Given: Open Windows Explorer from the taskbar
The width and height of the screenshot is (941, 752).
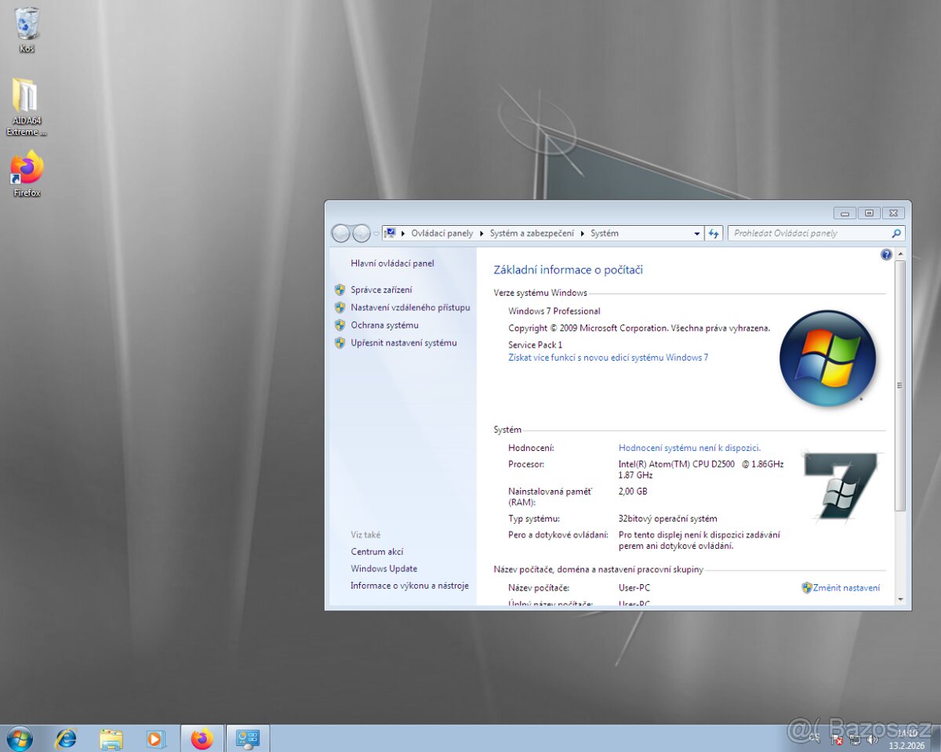Looking at the screenshot, I should coord(111,738).
